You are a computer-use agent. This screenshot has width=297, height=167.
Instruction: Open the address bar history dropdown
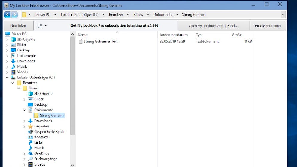pos(283,15)
